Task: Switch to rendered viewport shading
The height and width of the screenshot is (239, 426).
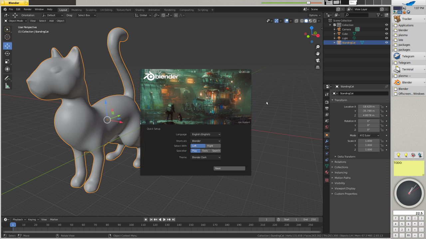Action: click(x=314, y=21)
